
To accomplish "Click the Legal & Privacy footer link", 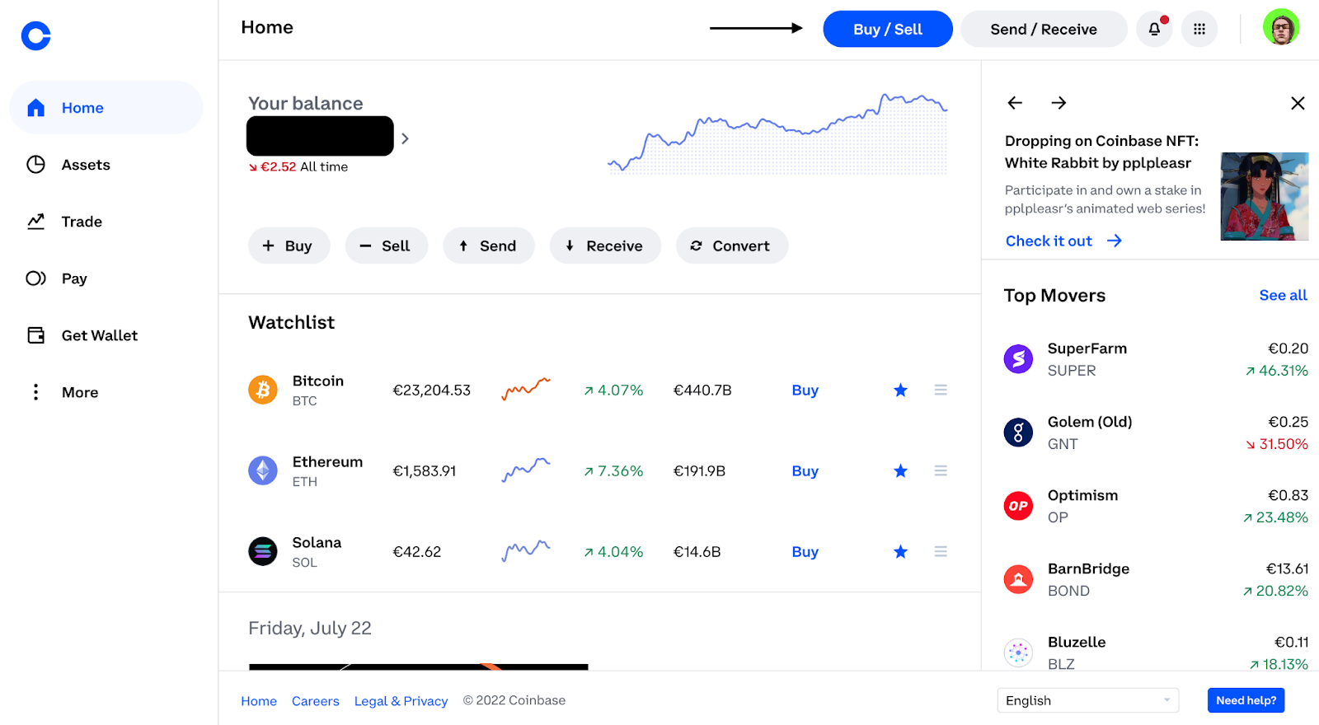I will (401, 701).
